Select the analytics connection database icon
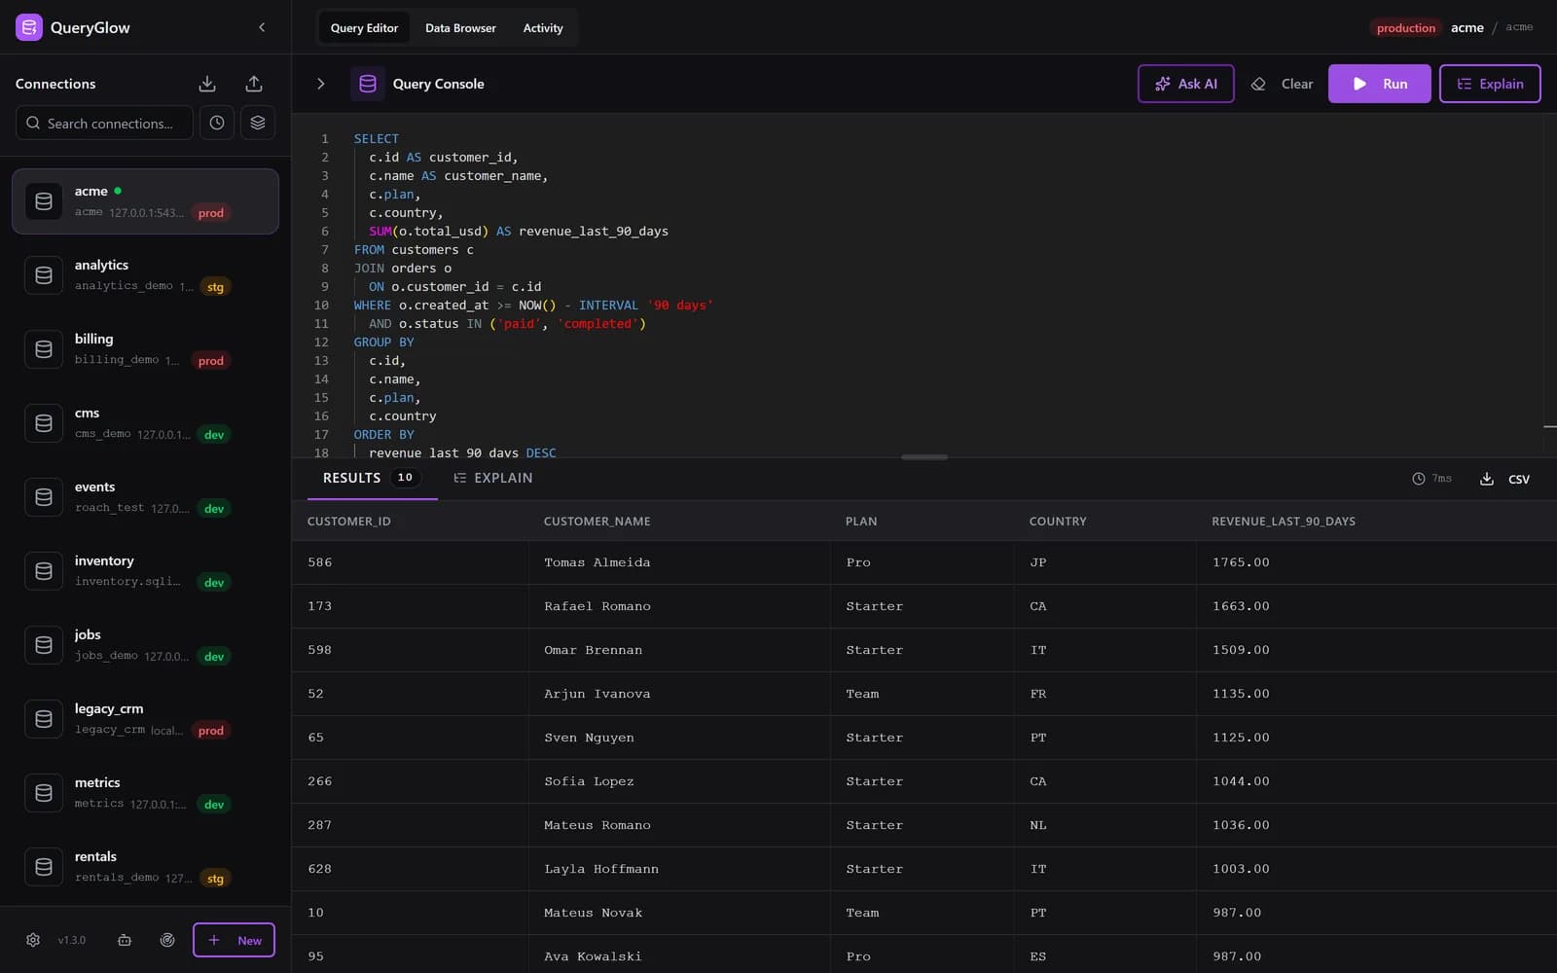 tap(44, 275)
